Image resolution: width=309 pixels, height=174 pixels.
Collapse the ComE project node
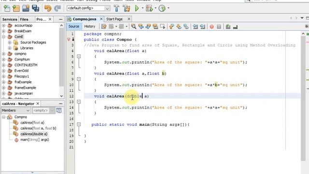click(x=3, y=37)
